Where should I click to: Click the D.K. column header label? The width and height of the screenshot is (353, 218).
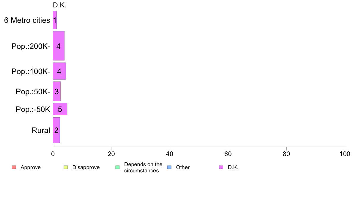59,5
